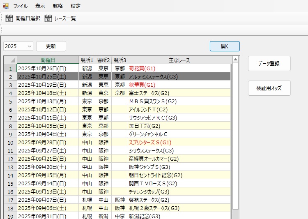Sort by the 開催日 column header
The image size is (308, 219).
pos(48,60)
